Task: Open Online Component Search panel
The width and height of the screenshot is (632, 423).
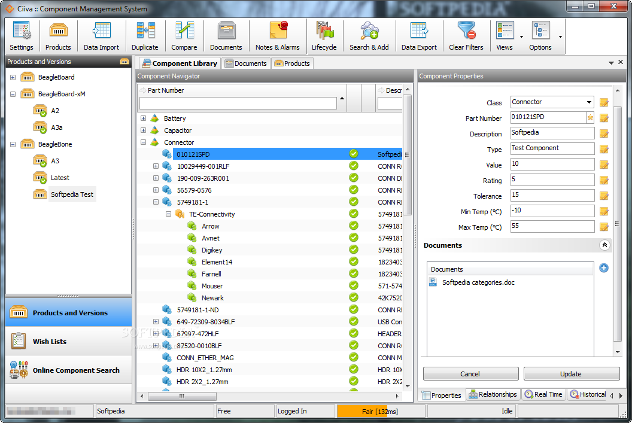Action: tap(68, 370)
